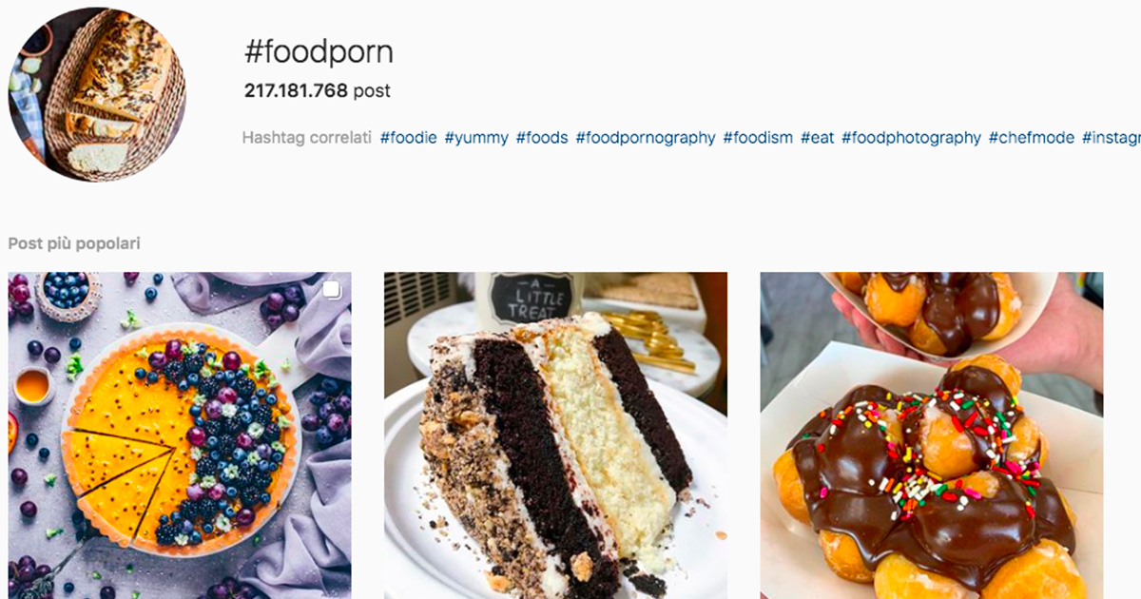Open the chocolate-glazed donut holes post
Image resolution: width=1141 pixels, height=599 pixels.
pyautogui.click(x=932, y=435)
